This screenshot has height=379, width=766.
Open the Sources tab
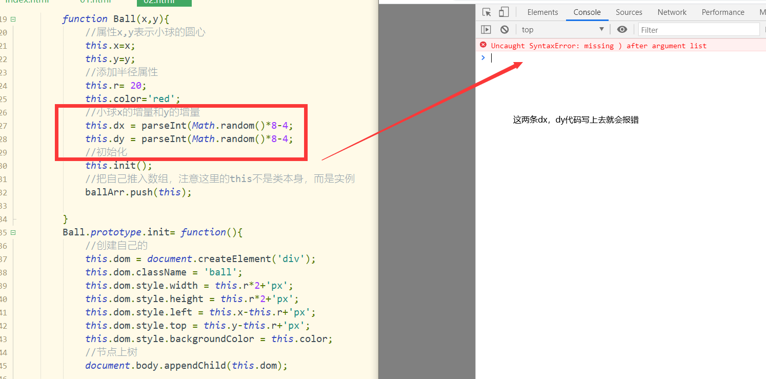[629, 12]
